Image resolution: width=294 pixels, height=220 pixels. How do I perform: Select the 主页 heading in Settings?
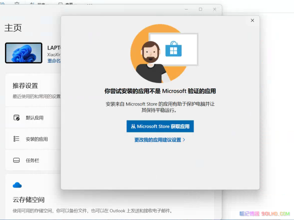[13, 28]
